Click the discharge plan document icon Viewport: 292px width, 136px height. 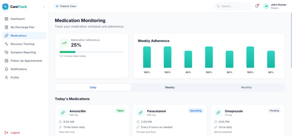pos(7,27)
